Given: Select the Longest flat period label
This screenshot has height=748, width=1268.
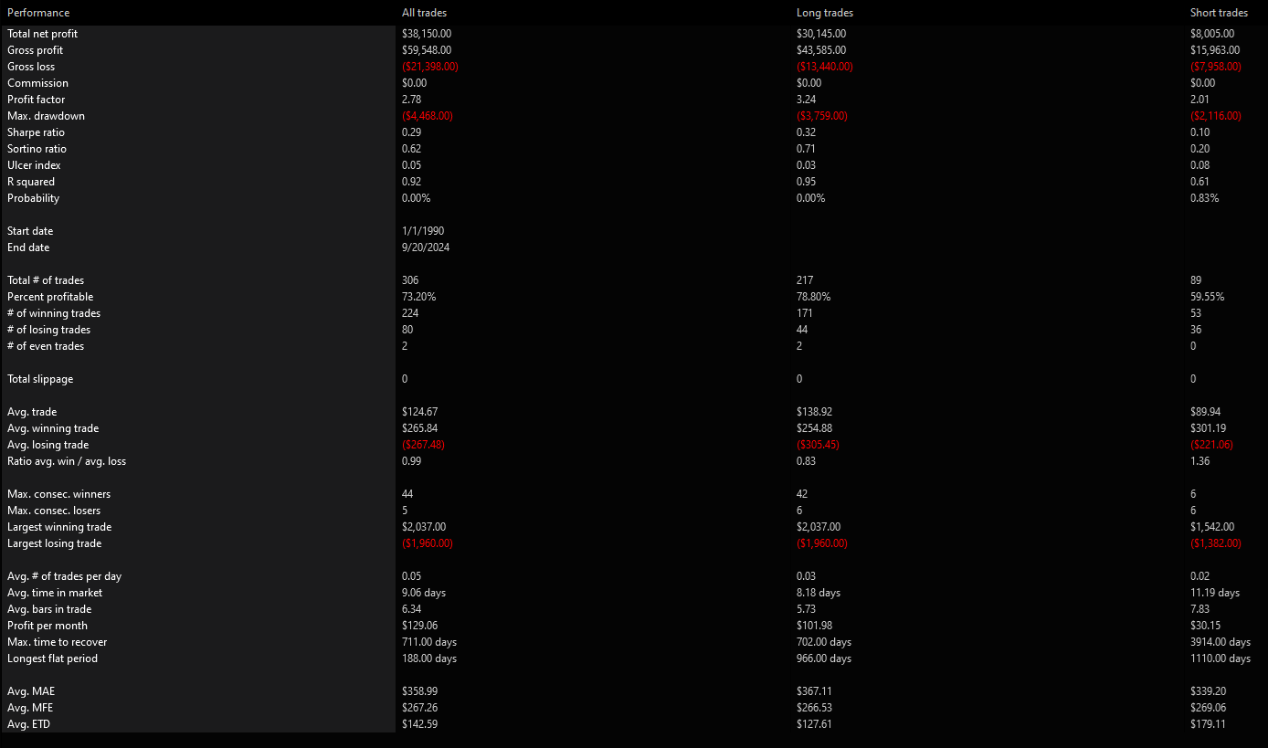Looking at the screenshot, I should (x=52, y=658).
